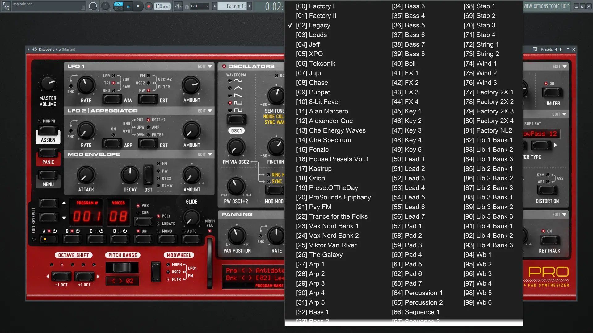The width and height of the screenshot is (593, 333).
Task: Add a new pattern with plus button
Action: point(249,6)
